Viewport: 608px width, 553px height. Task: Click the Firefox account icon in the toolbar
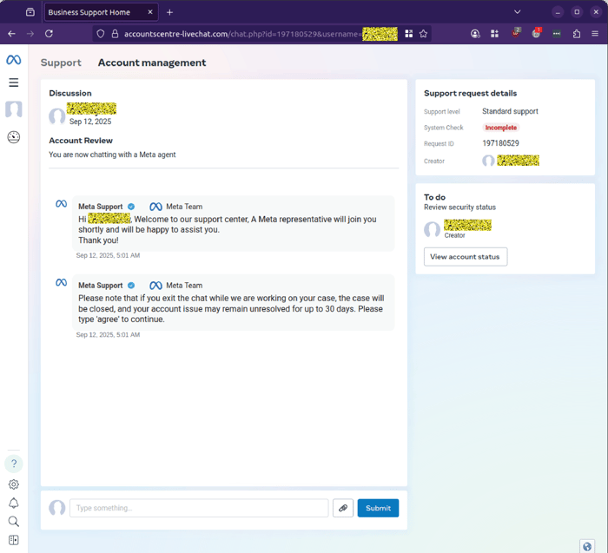tap(475, 34)
